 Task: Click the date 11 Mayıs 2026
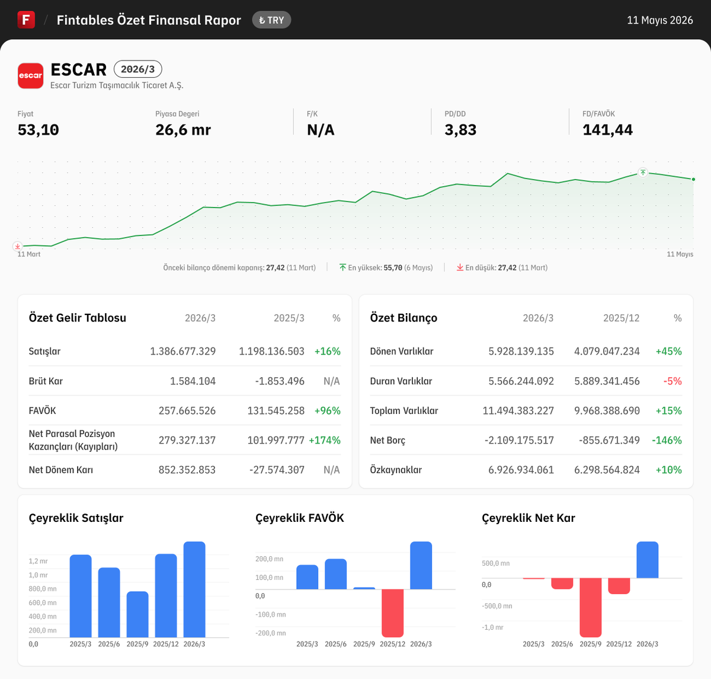point(660,20)
